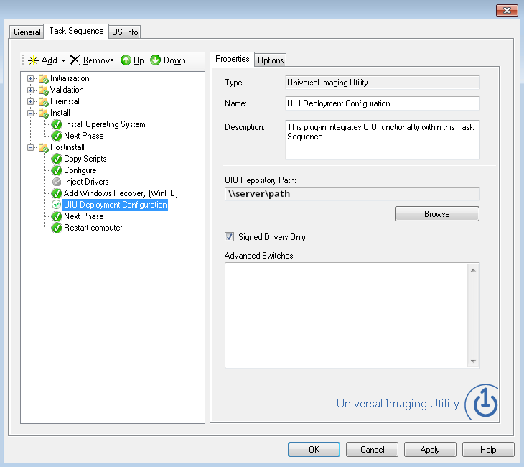Select the Copy Scripts step
Screen dimensions: 524x467
click(x=85, y=159)
